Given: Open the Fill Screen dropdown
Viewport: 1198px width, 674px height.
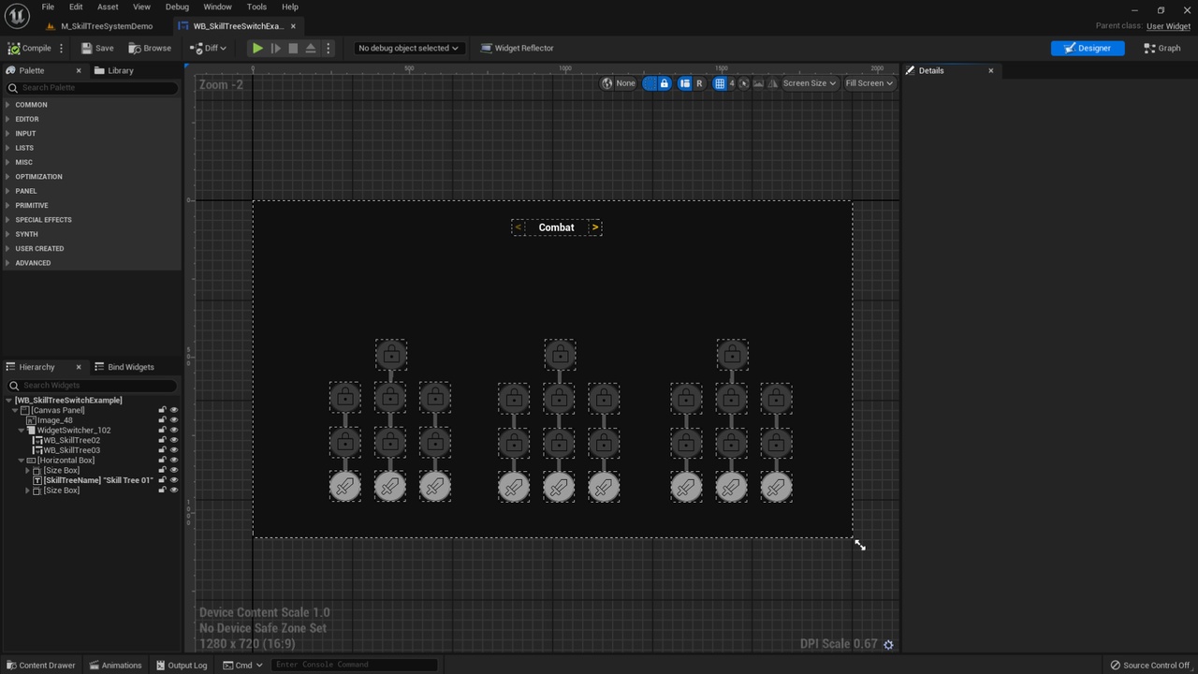Looking at the screenshot, I should [868, 83].
